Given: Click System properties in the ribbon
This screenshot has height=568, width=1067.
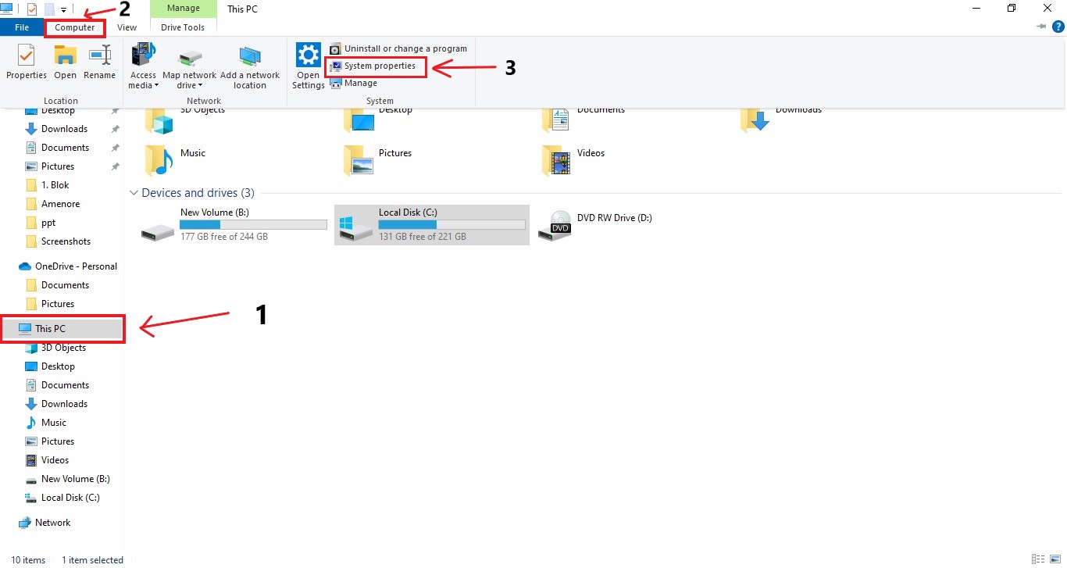Looking at the screenshot, I should click(x=379, y=66).
